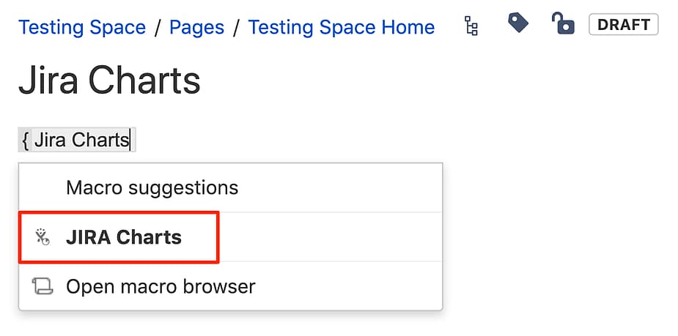Click the macro browser scroll icon
Image resolution: width=678 pixels, height=336 pixels.
point(43,286)
